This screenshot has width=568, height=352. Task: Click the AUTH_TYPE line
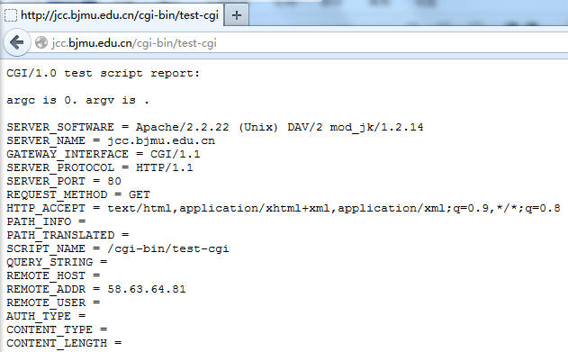(x=46, y=317)
